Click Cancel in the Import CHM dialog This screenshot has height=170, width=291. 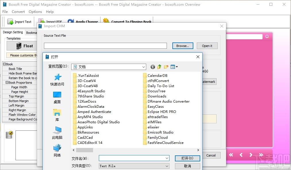tap(211, 155)
